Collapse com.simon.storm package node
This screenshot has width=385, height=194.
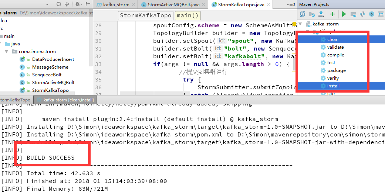point(7,52)
